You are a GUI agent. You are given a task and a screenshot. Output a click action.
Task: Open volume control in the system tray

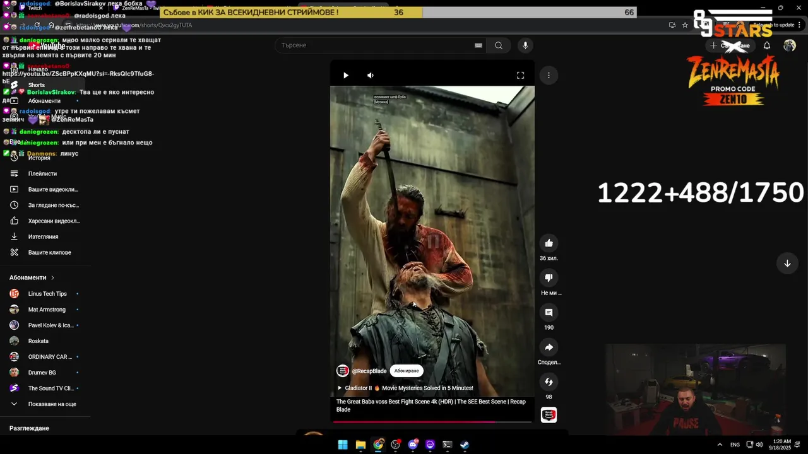pyautogui.click(x=759, y=445)
